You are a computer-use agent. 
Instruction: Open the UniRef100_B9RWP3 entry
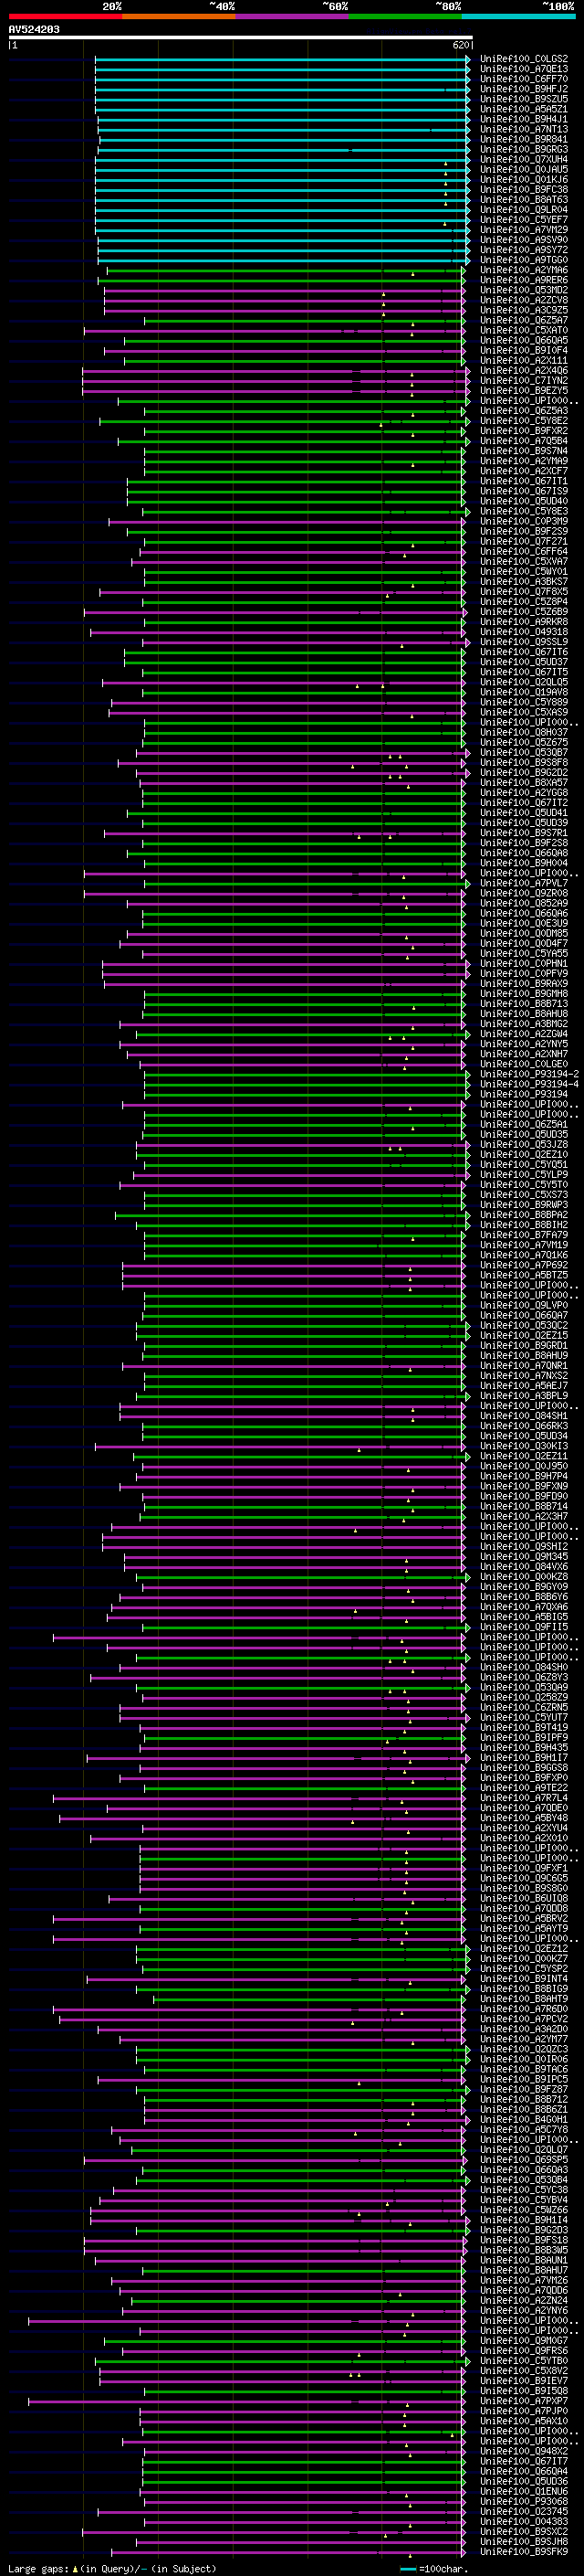[x=524, y=1205]
